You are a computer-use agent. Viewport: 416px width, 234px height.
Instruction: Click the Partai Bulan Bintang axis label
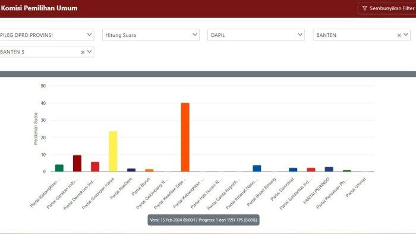coord(261,192)
